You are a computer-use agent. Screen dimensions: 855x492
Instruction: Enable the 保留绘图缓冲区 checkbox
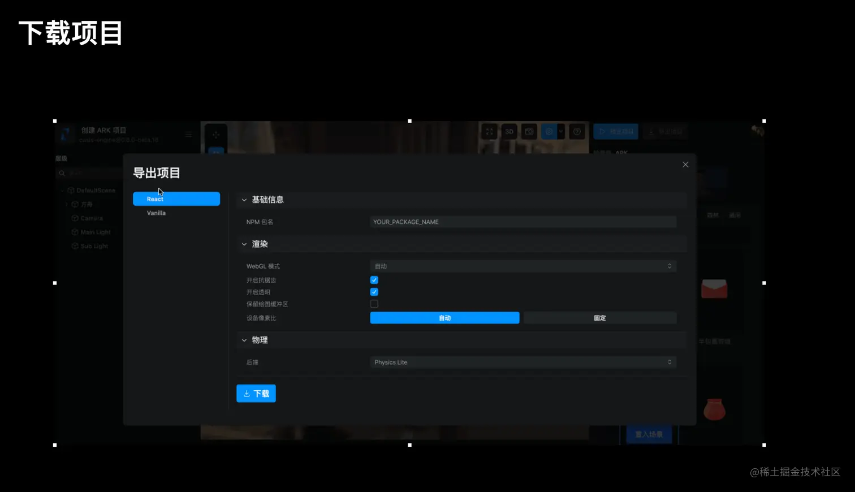click(374, 304)
